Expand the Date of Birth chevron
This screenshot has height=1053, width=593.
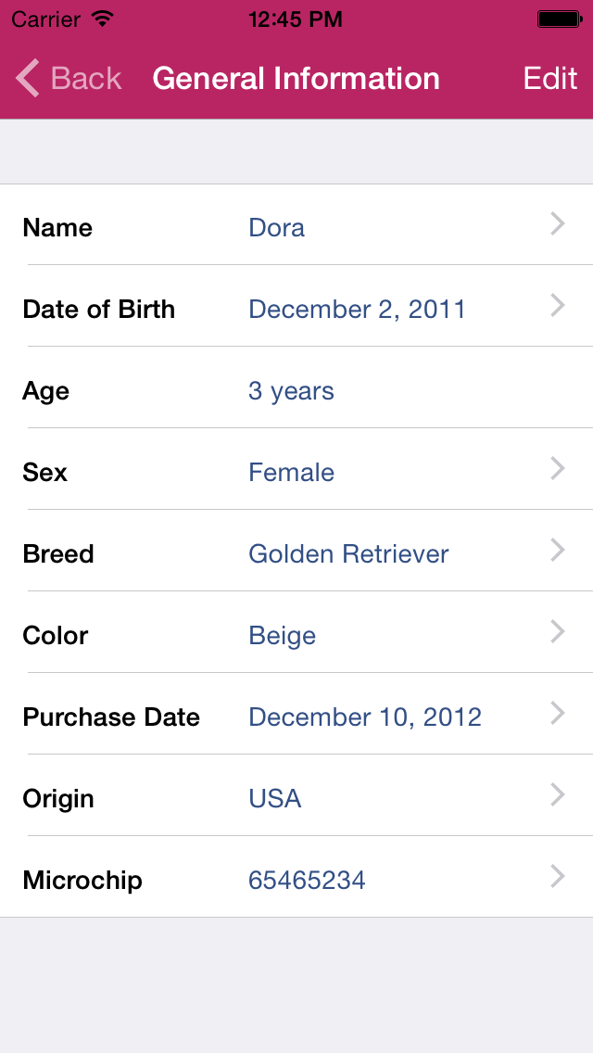[x=558, y=305]
